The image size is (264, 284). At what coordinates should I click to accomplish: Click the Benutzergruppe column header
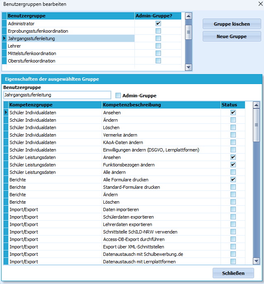[71, 16]
